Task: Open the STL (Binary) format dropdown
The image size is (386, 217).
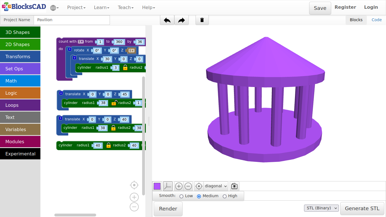Action: [321, 208]
